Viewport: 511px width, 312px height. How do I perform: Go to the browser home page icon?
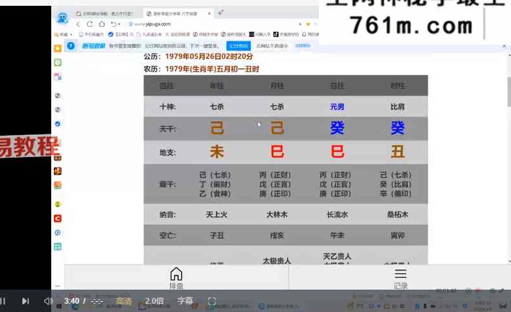pyautogui.click(x=102, y=24)
